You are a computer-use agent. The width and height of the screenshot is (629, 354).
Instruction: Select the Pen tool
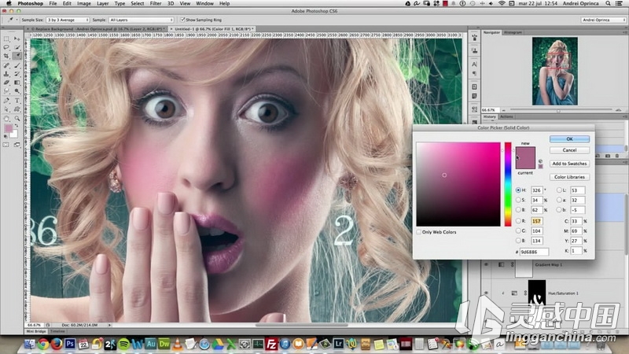tap(7, 101)
